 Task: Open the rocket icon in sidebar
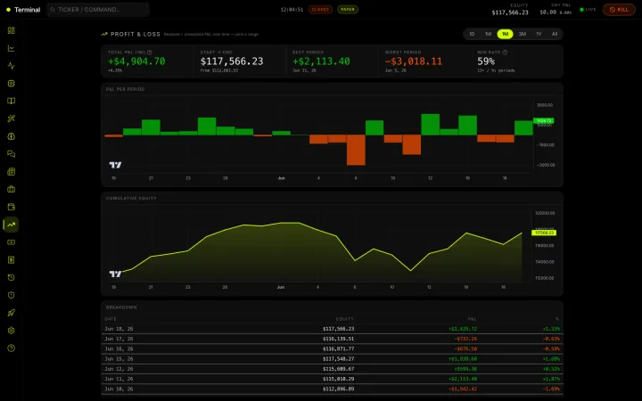point(11,313)
